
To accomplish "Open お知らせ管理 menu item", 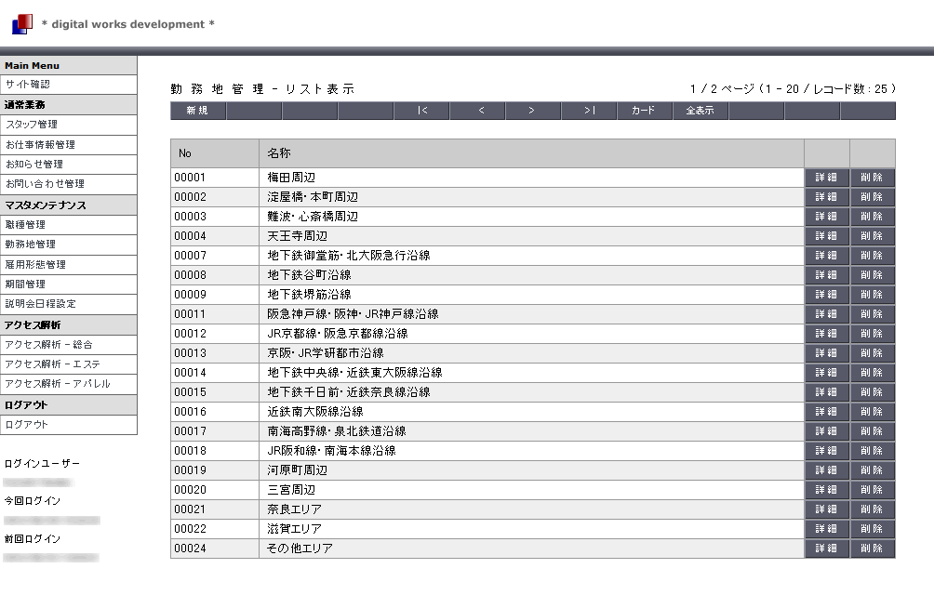I will [69, 165].
